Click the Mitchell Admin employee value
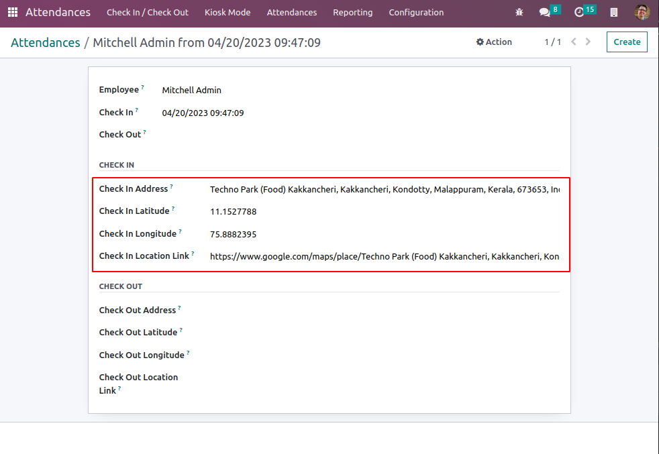Screen dimensions: 659x454 [x=192, y=90]
